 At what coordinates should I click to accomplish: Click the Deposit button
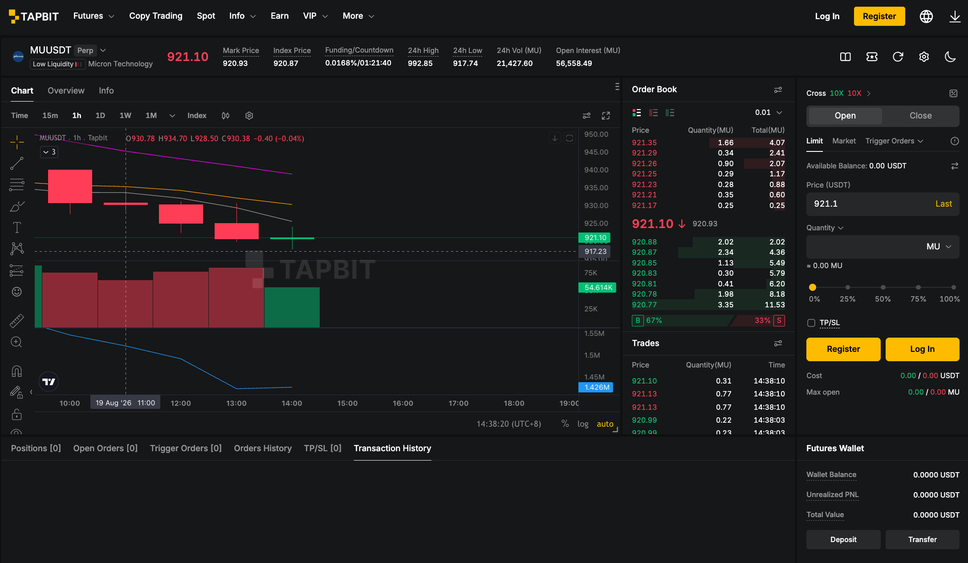pos(843,539)
